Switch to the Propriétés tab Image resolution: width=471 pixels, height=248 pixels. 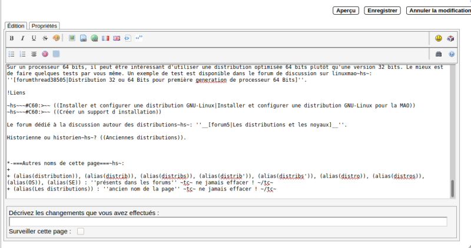click(44, 26)
